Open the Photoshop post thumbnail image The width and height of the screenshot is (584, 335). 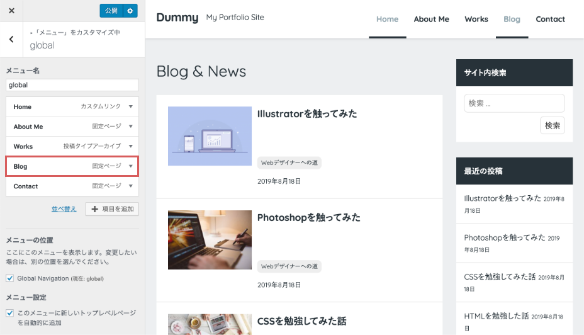210,240
